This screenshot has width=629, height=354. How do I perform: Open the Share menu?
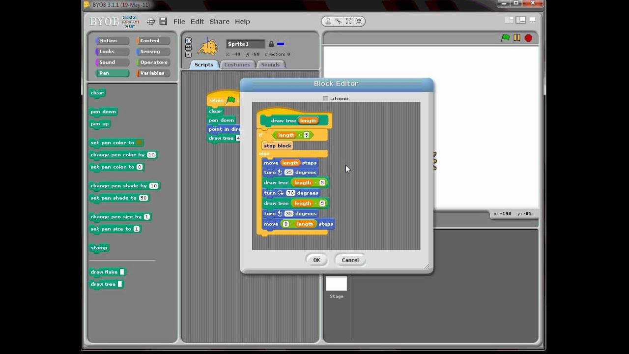pos(219,22)
